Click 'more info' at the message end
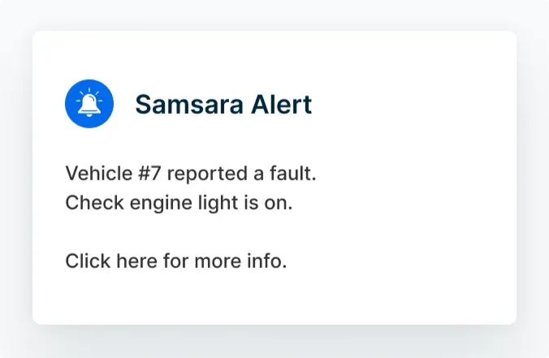549x358 pixels. coord(240,261)
